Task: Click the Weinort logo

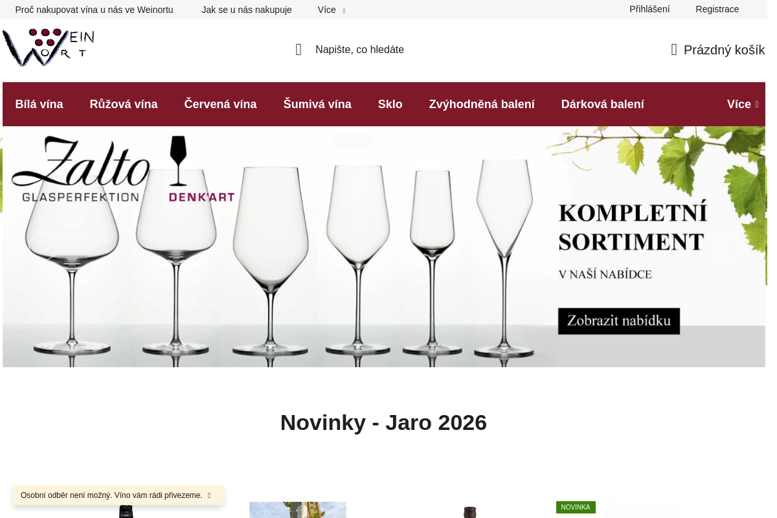Action: click(49, 47)
